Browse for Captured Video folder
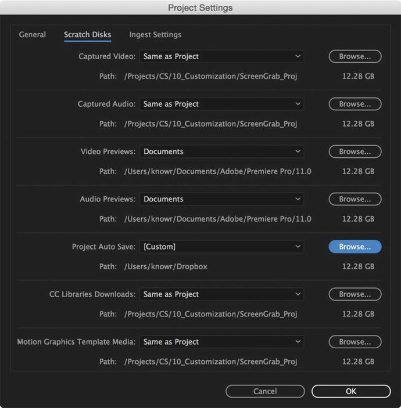Viewport: 401px width, 408px height. tap(355, 56)
